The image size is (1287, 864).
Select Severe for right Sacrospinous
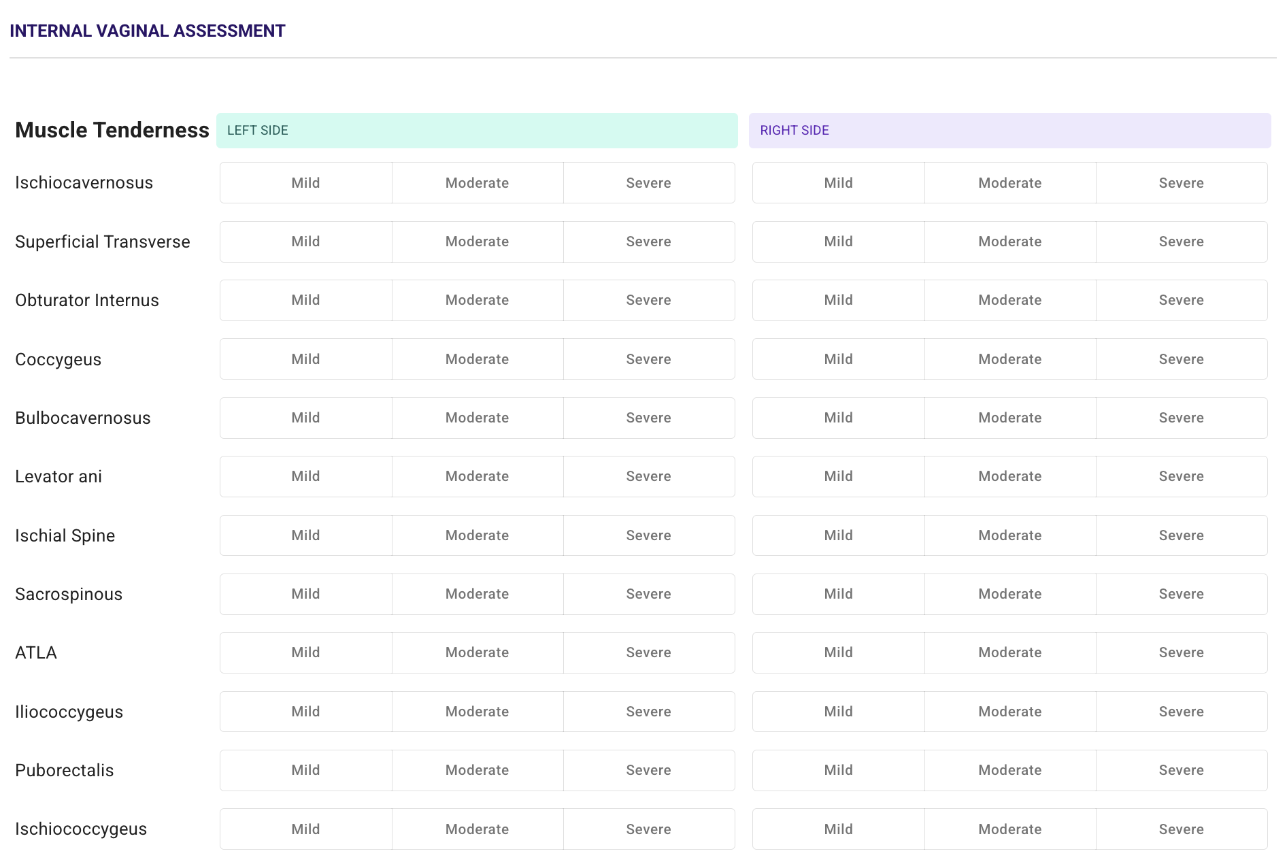(1181, 594)
